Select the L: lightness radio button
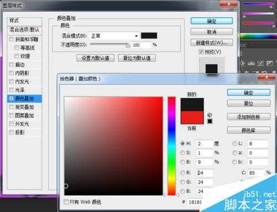This screenshot has width=277, height=212. pyautogui.click(x=234, y=144)
